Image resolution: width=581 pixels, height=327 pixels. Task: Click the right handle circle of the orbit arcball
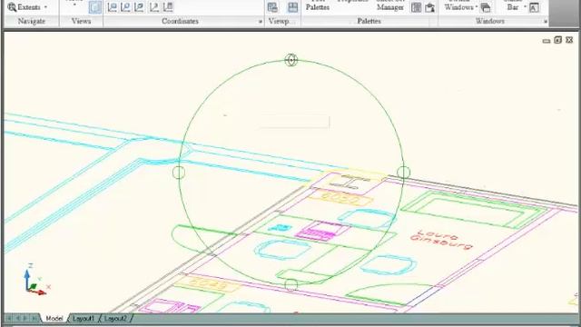click(x=403, y=172)
